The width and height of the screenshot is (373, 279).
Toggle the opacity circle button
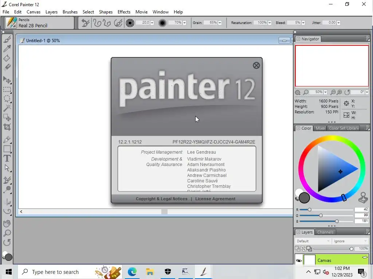point(162,23)
